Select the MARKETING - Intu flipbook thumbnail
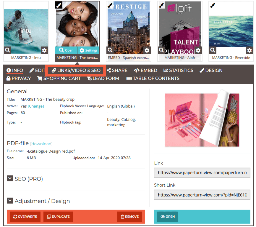Screen dimensions: 256x227 [26, 31]
